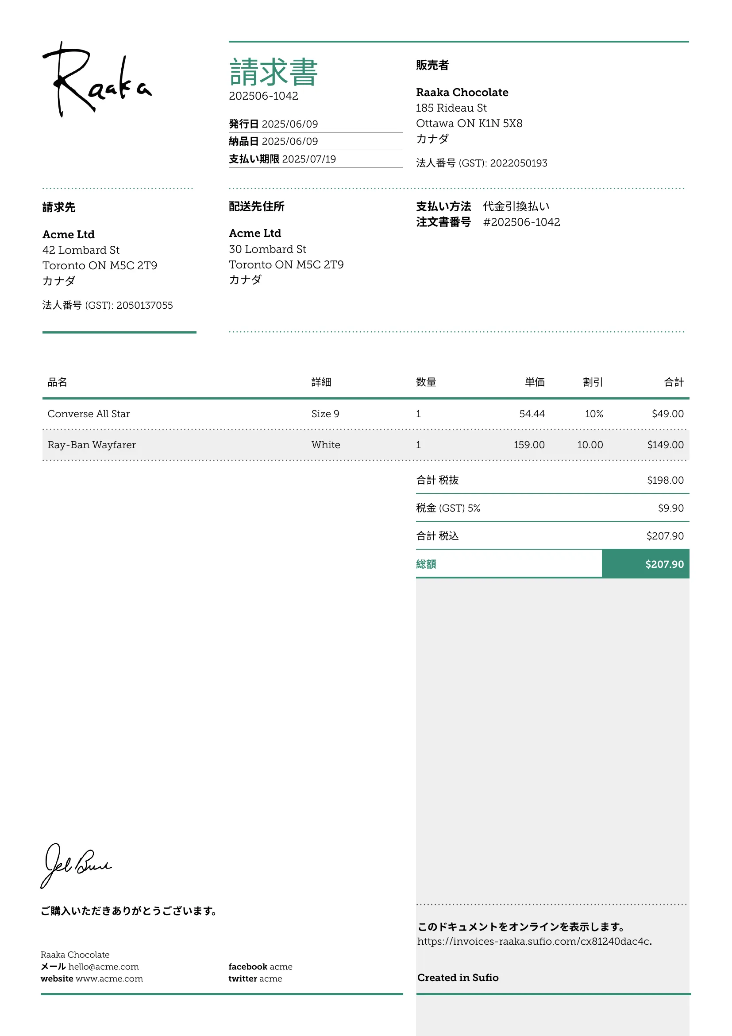Click the handwritten signature
732x1036 pixels.
tap(76, 865)
